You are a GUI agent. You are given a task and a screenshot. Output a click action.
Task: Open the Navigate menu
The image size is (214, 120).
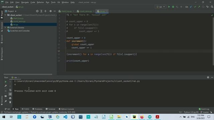(x=25, y=2)
